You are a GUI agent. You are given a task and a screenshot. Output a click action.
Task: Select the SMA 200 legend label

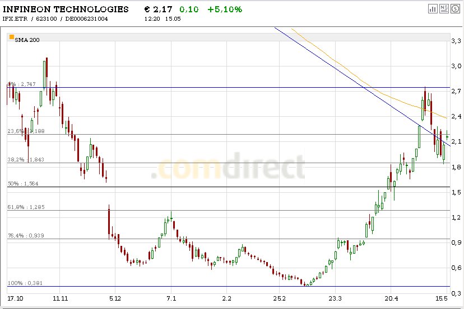pyautogui.click(x=27, y=40)
